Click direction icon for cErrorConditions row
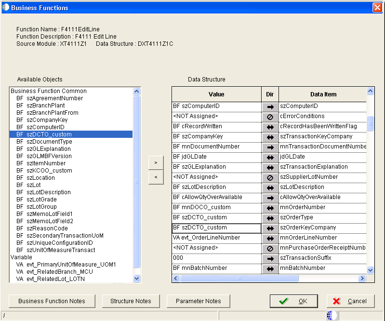The height and width of the screenshot is (321, 385). 270,117
